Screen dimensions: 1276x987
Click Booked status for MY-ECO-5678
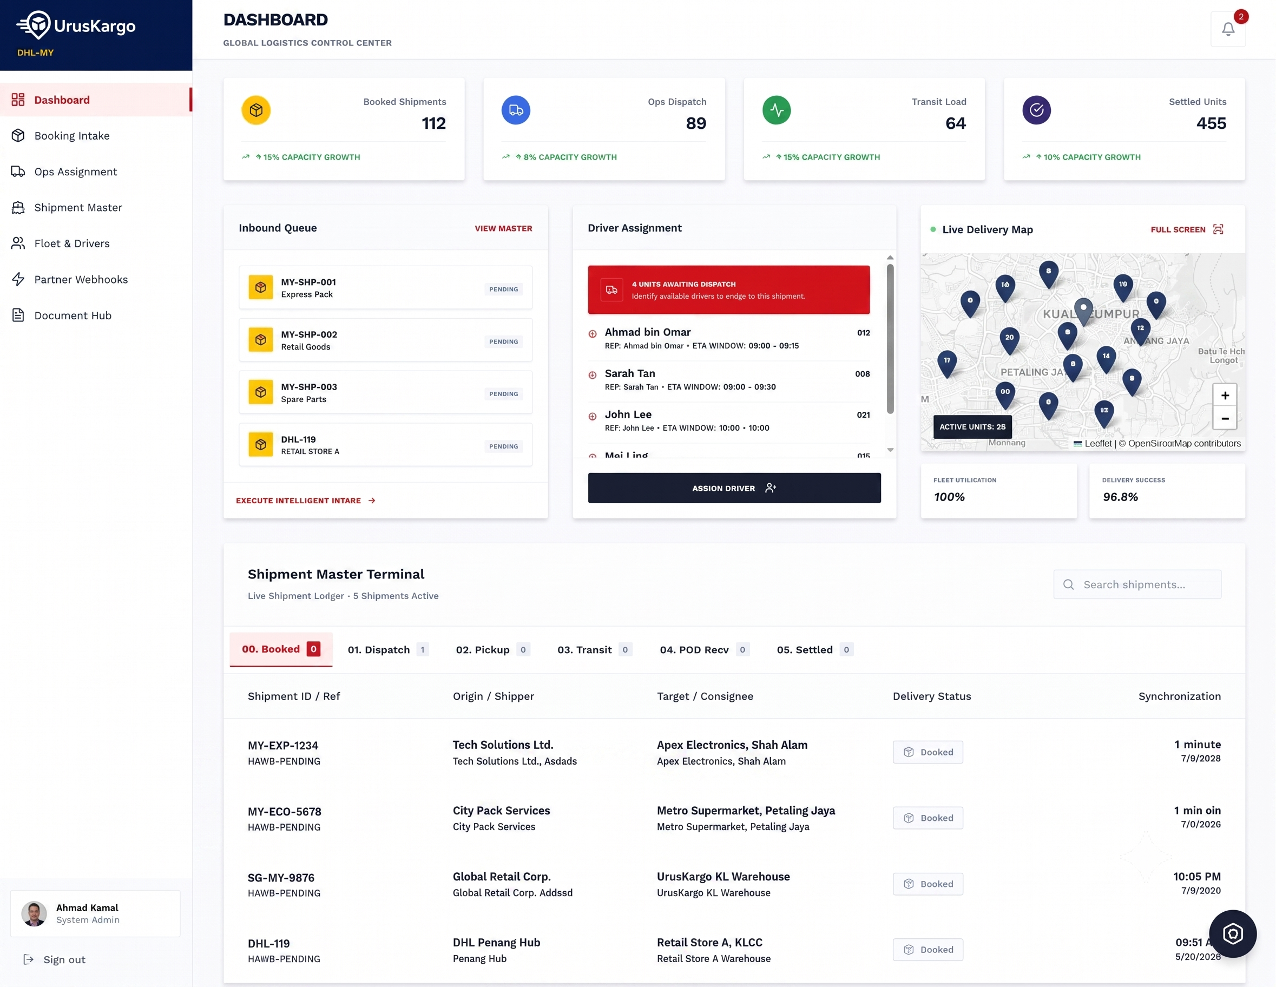[x=927, y=818]
